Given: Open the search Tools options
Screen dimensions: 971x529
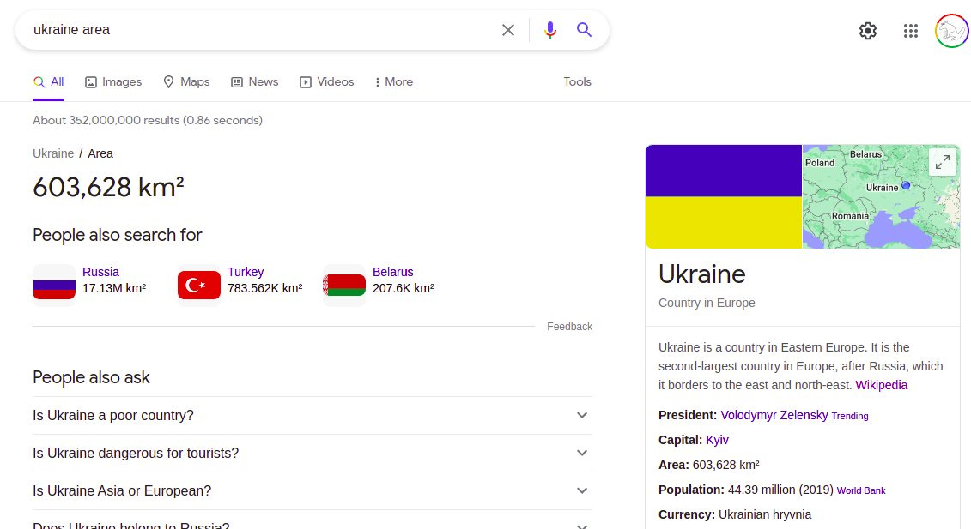Looking at the screenshot, I should 577,81.
